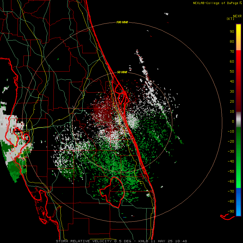Click the blue bottom band of velocity scale

tap(238, 202)
